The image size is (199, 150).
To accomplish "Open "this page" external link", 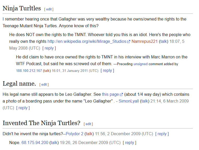I will [110, 94].
